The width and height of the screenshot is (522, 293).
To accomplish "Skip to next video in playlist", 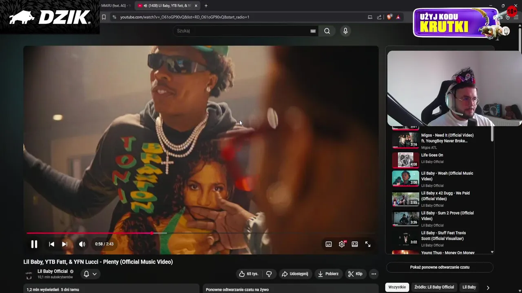I will [x=64, y=244].
